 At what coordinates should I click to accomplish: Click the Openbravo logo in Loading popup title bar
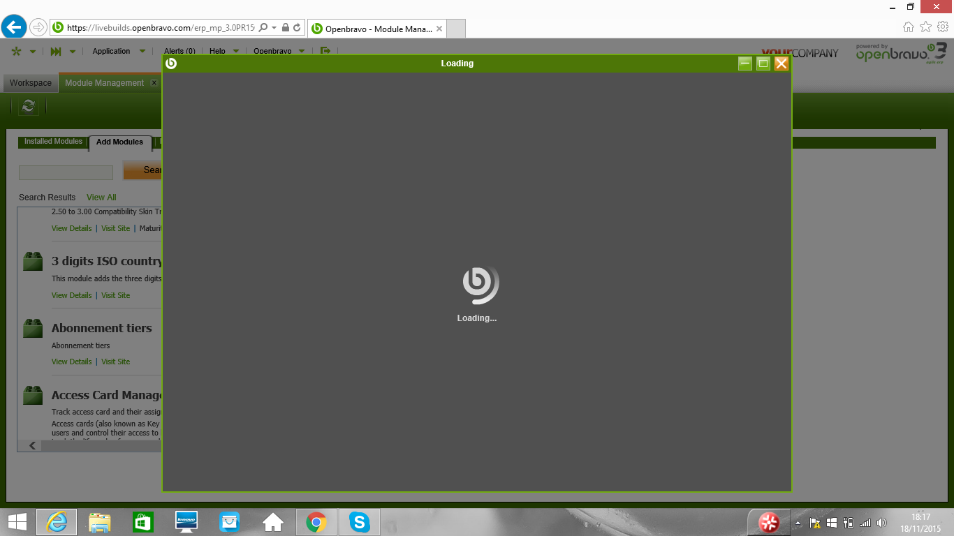click(x=171, y=64)
